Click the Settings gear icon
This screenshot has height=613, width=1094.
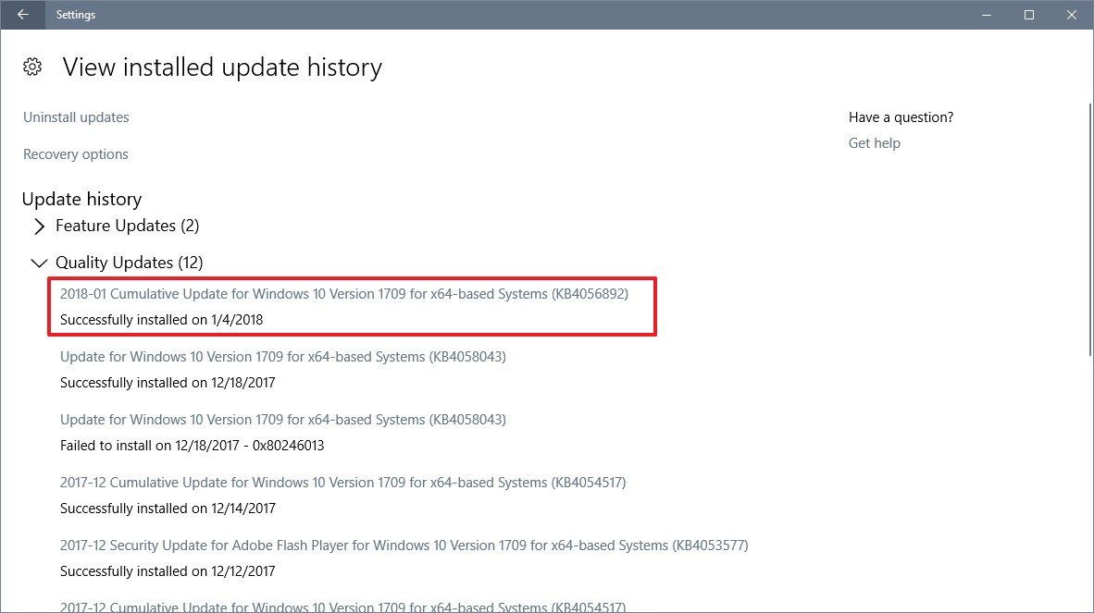point(31,67)
